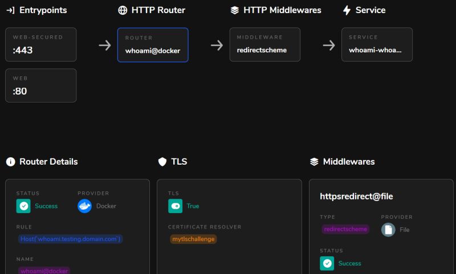
Task: Open the redirectscheme middleware card
Action: point(265,44)
